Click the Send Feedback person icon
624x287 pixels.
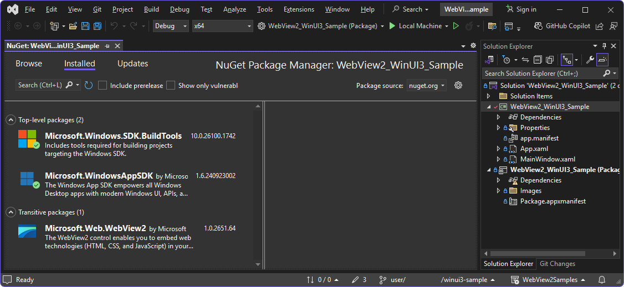613,26
